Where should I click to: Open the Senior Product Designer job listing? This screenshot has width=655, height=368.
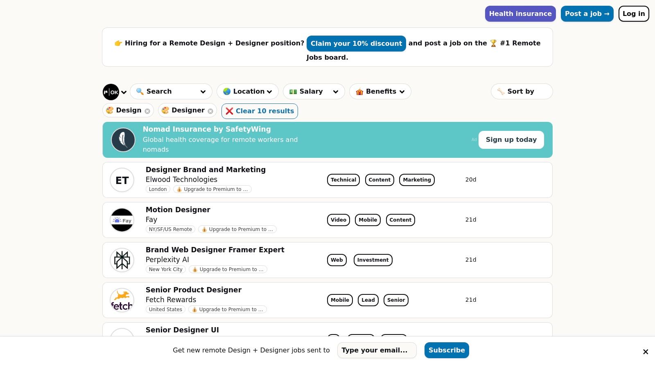[x=194, y=290]
